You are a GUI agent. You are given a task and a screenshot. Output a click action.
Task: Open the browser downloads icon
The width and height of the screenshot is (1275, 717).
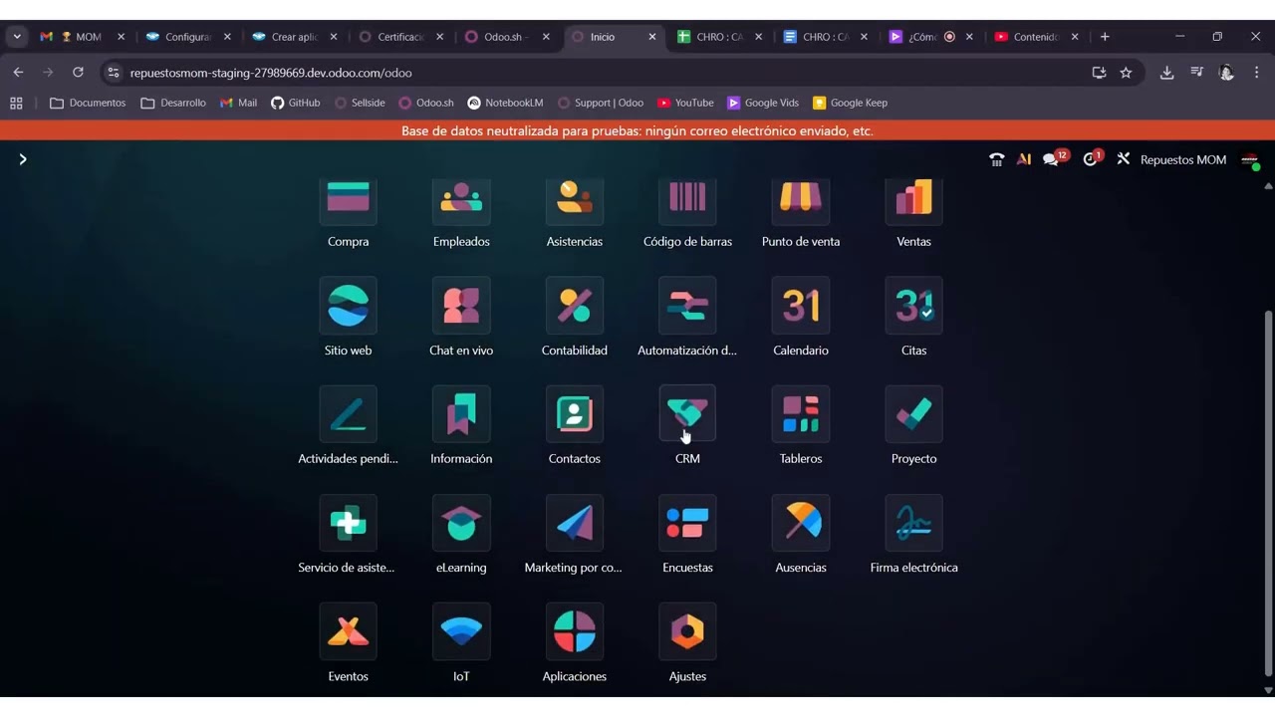(1166, 73)
